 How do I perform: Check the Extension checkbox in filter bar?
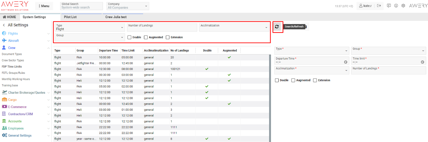pos(168,37)
